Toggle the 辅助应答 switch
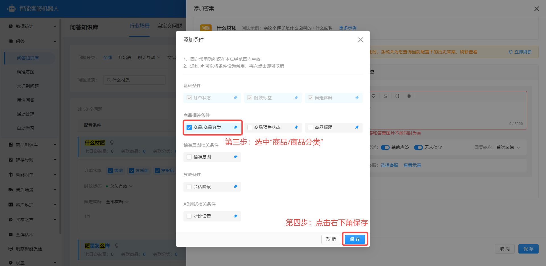The image size is (546, 266). [385, 147]
